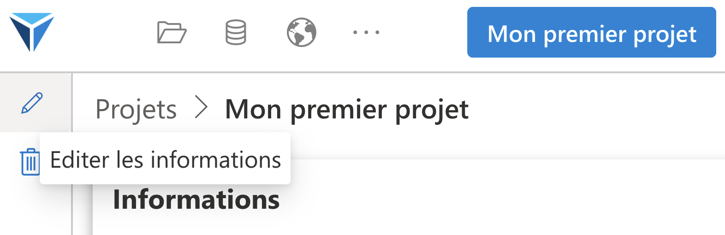The width and height of the screenshot is (725, 235).
Task: Select Mon premier projet breadcrumb title
Action: click(x=347, y=110)
